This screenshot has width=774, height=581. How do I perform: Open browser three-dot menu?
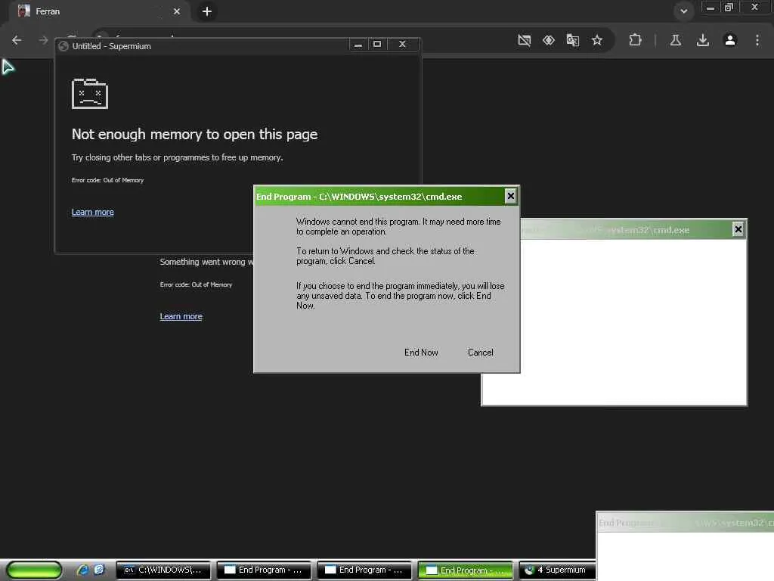757,40
